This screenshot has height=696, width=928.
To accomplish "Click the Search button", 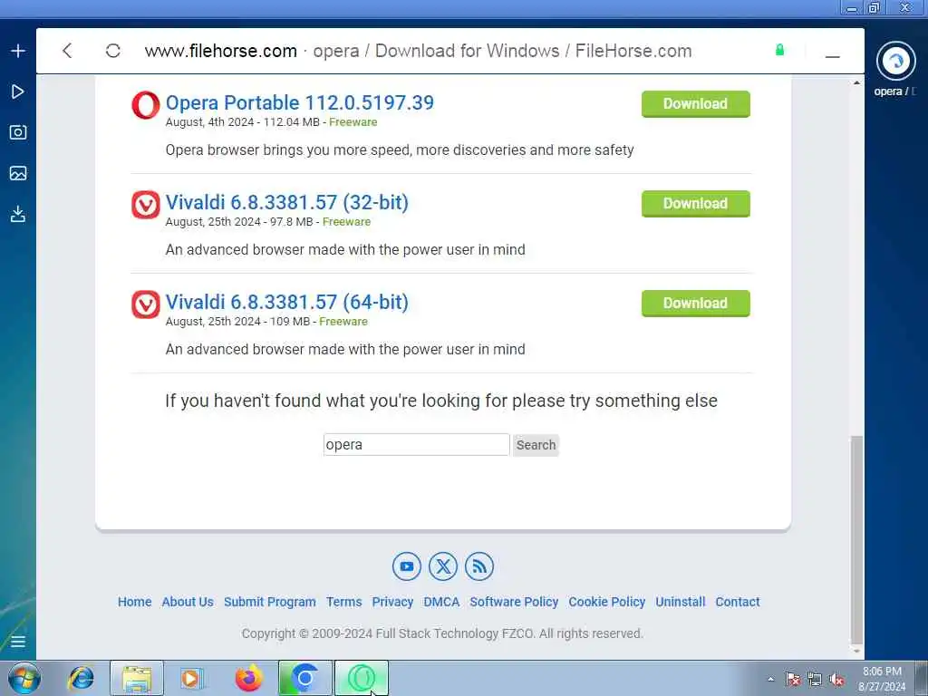I will (536, 445).
